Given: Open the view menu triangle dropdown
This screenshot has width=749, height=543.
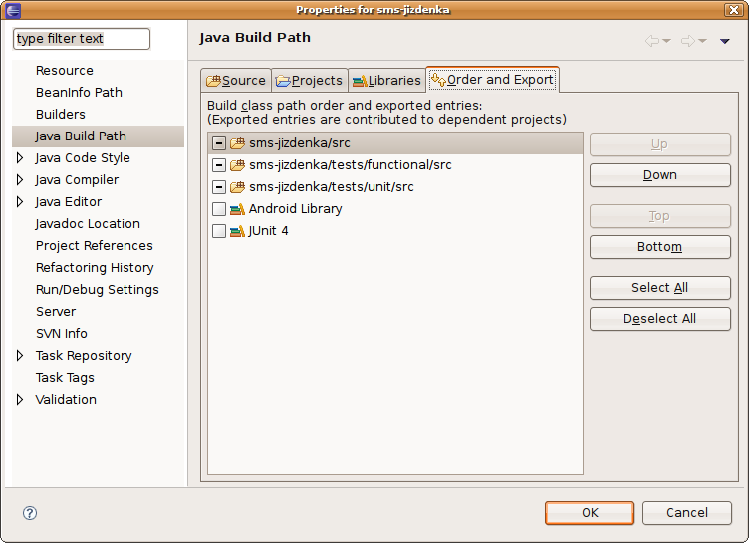Looking at the screenshot, I should coord(725,41).
